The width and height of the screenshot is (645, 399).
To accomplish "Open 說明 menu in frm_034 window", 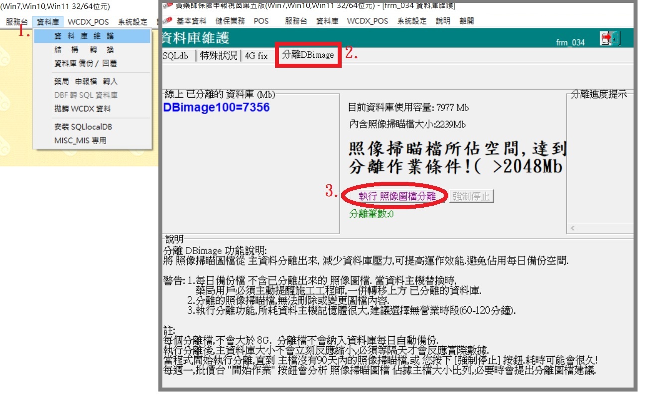I will (442, 21).
